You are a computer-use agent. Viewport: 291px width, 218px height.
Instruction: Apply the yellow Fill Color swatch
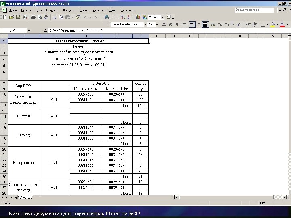(273, 25)
